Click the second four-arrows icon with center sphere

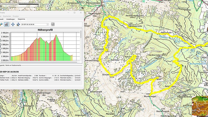(18, 24)
